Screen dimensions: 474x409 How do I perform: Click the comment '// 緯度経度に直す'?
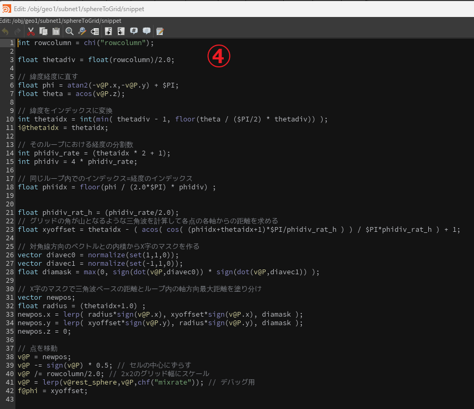point(48,77)
